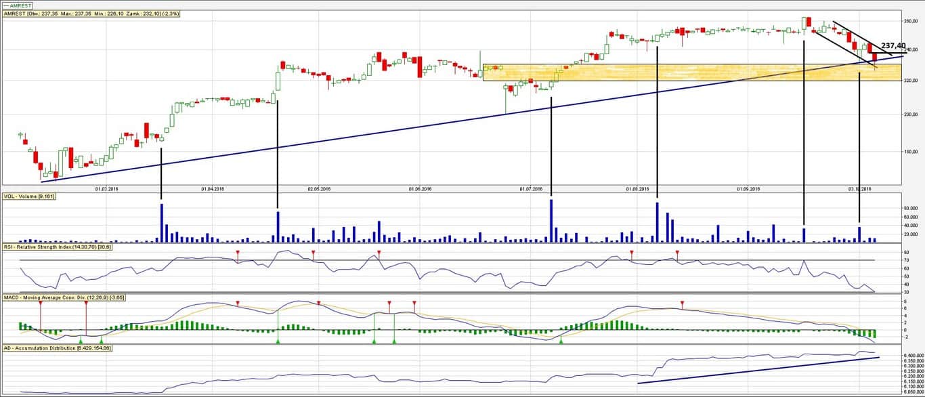This screenshot has width=925, height=397.
Task: Click the 01.03.2016 date on time axis
Action: click(107, 189)
